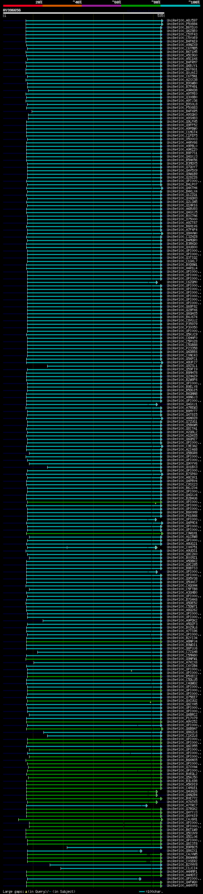Click the UniRef100_Q6FUJ6 label

pyautogui.click(x=182, y=648)
